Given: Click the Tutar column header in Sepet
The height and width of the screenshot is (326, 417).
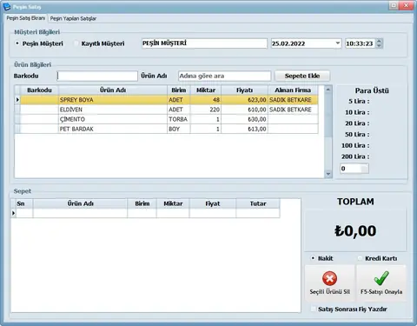Looking at the screenshot, I should click(x=258, y=203).
